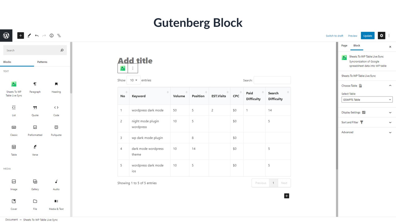The image size is (396, 222).
Task: Click the Update button
Action: coord(368,36)
